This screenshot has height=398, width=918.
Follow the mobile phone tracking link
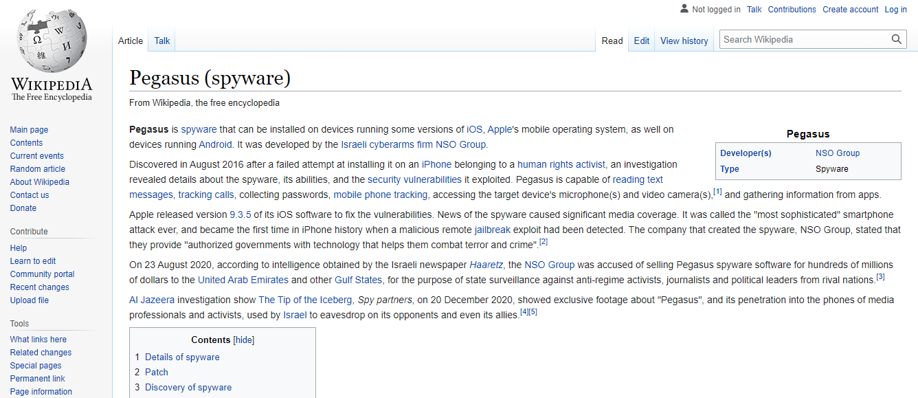(x=381, y=195)
